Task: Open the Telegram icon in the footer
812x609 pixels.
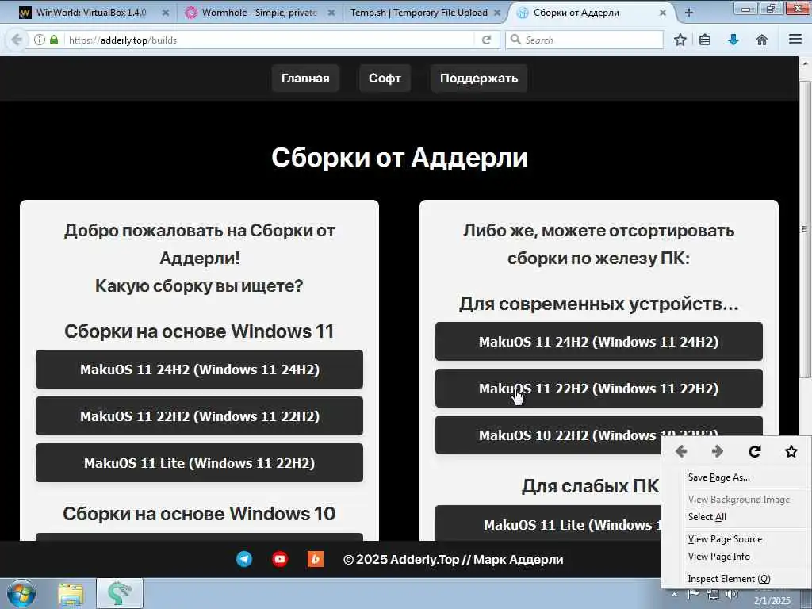Action: (x=244, y=559)
